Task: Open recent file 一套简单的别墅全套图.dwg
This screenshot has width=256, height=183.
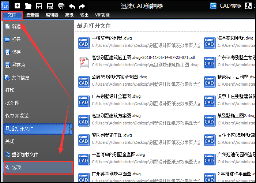Action: 118,154
